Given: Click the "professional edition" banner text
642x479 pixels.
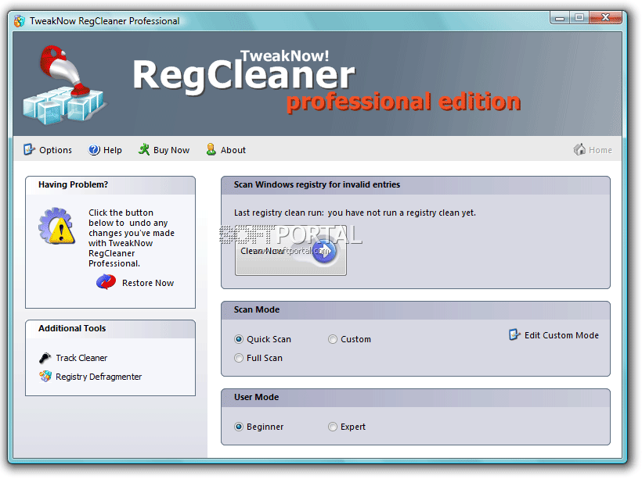Looking at the screenshot, I should (404, 102).
